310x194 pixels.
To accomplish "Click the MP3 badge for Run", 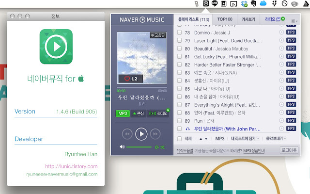I will [x=291, y=120].
